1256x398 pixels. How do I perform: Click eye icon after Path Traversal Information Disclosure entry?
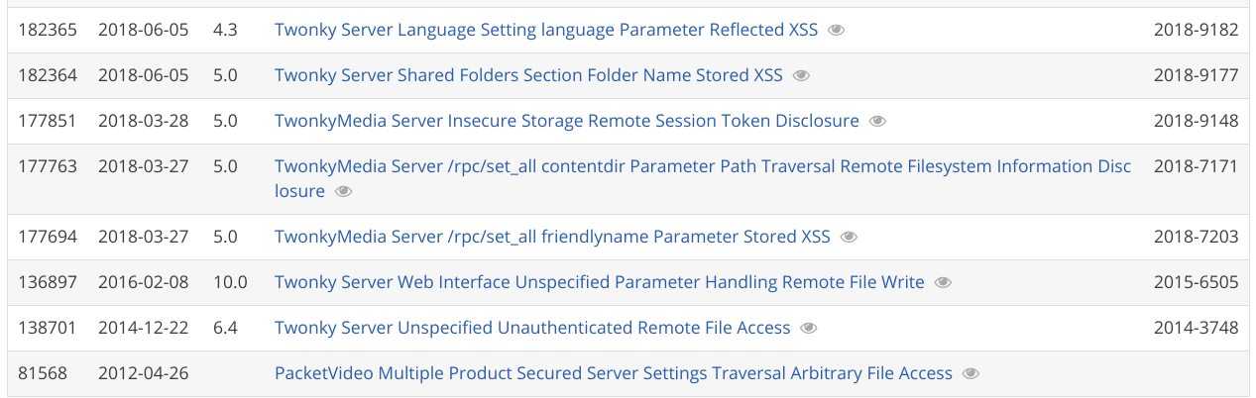click(343, 192)
